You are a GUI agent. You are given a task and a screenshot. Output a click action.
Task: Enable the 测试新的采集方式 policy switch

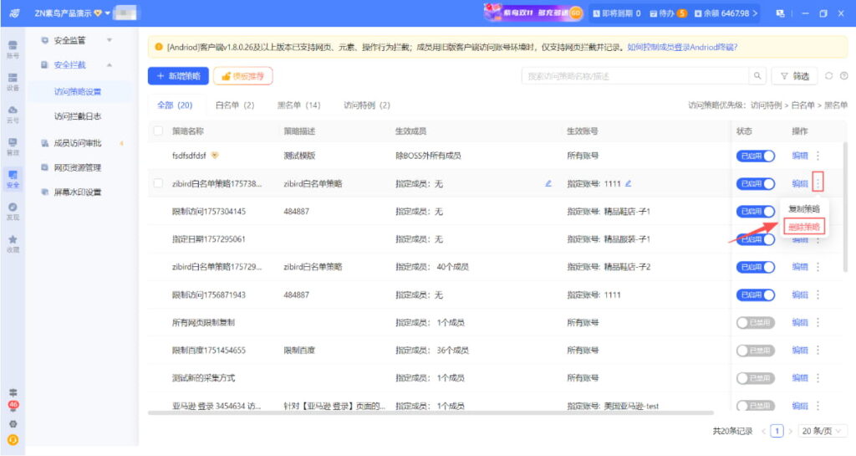click(x=756, y=377)
